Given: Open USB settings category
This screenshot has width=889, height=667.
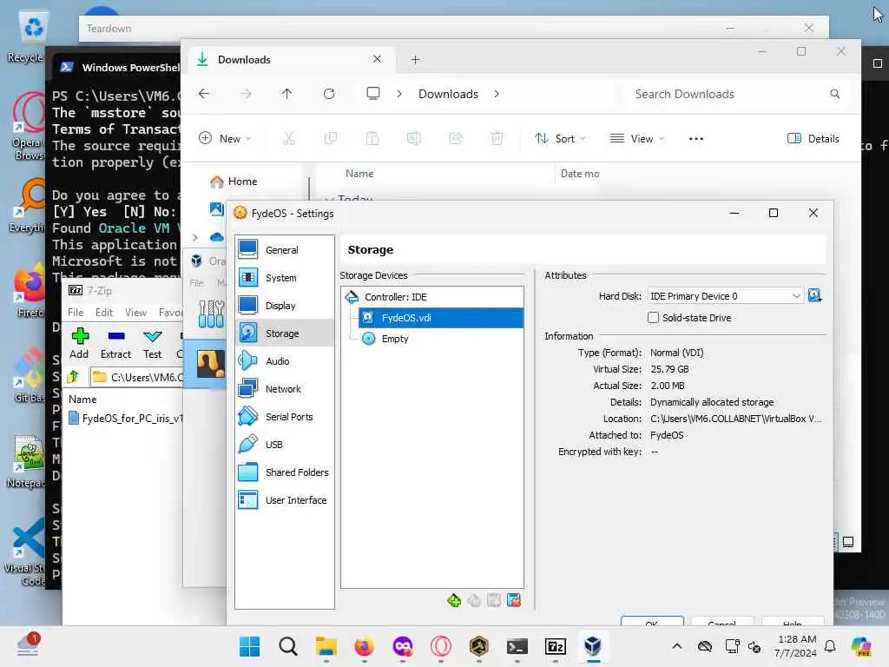Looking at the screenshot, I should (x=284, y=445).
